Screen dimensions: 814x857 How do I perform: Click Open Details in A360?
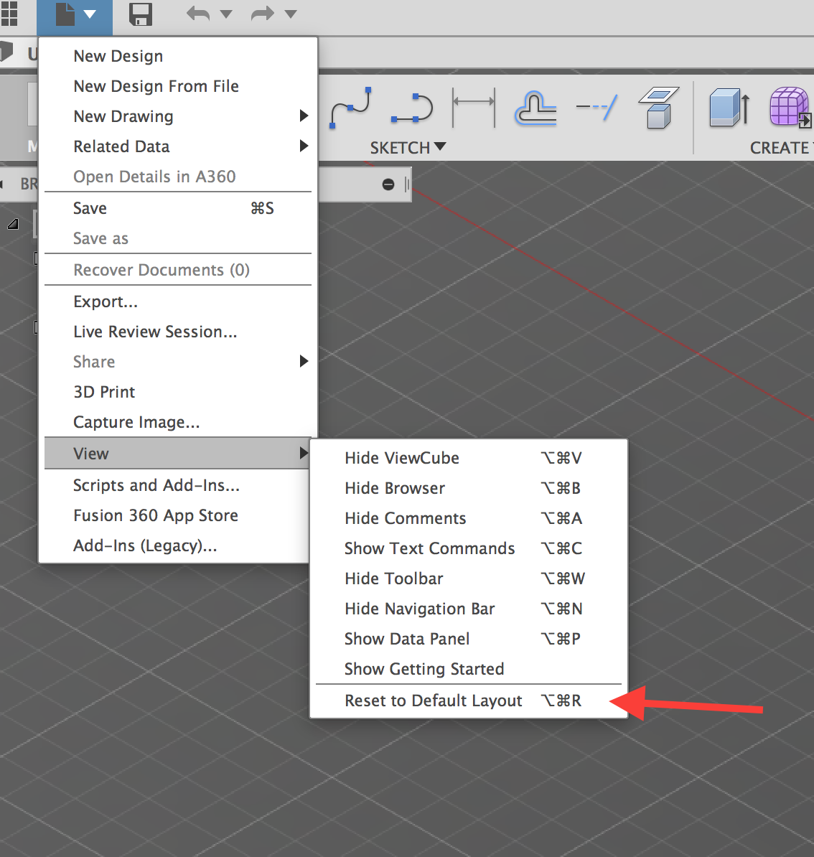[x=178, y=176]
